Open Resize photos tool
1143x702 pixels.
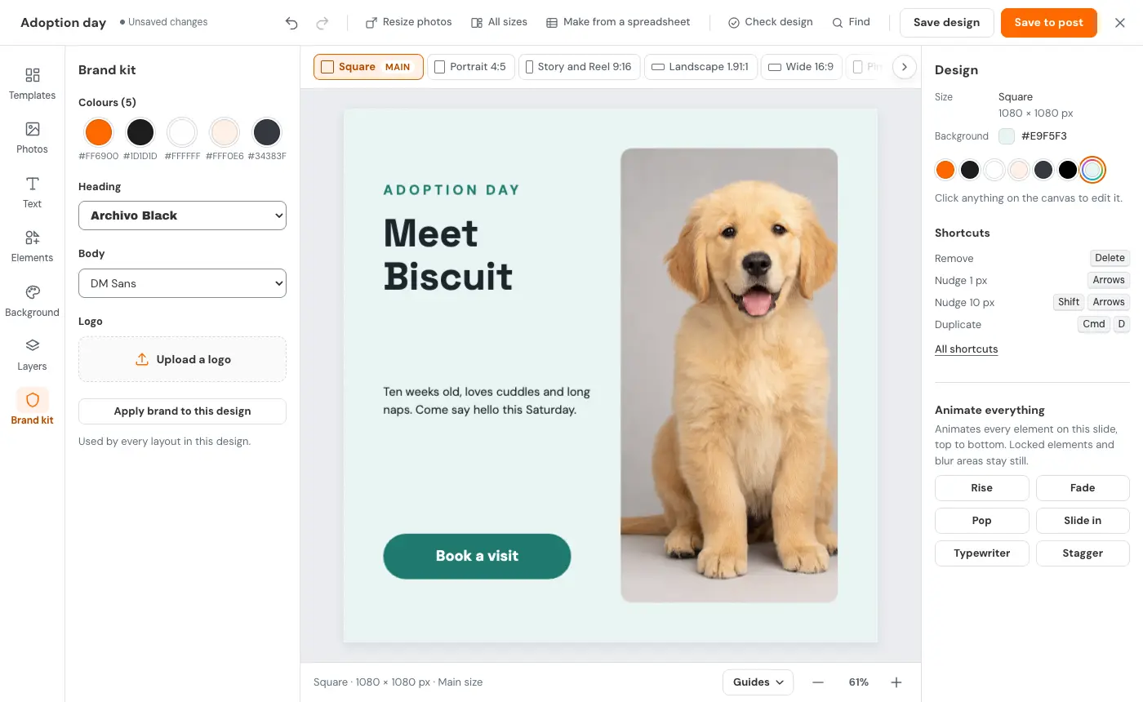(408, 22)
